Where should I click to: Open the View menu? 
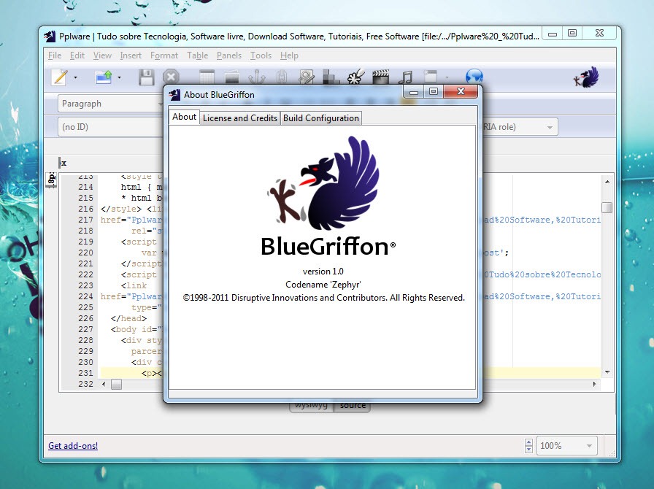(x=102, y=55)
